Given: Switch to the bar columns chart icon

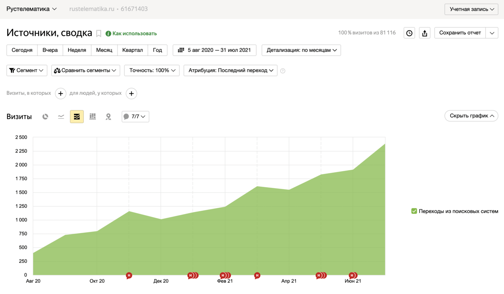Looking at the screenshot, I should pyautogui.click(x=93, y=117).
